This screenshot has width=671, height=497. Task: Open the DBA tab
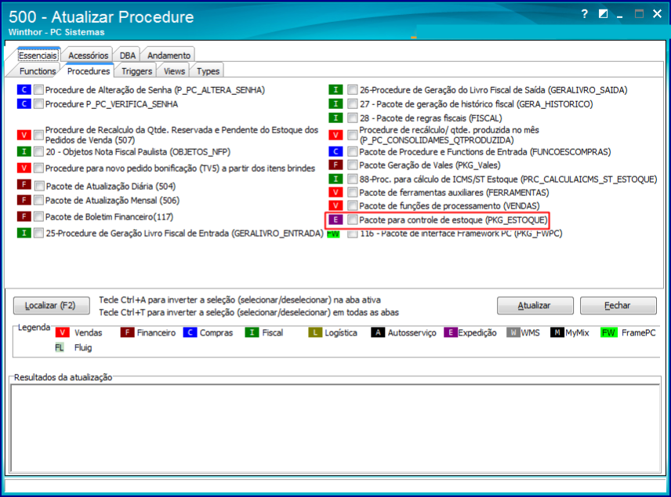pyautogui.click(x=128, y=55)
